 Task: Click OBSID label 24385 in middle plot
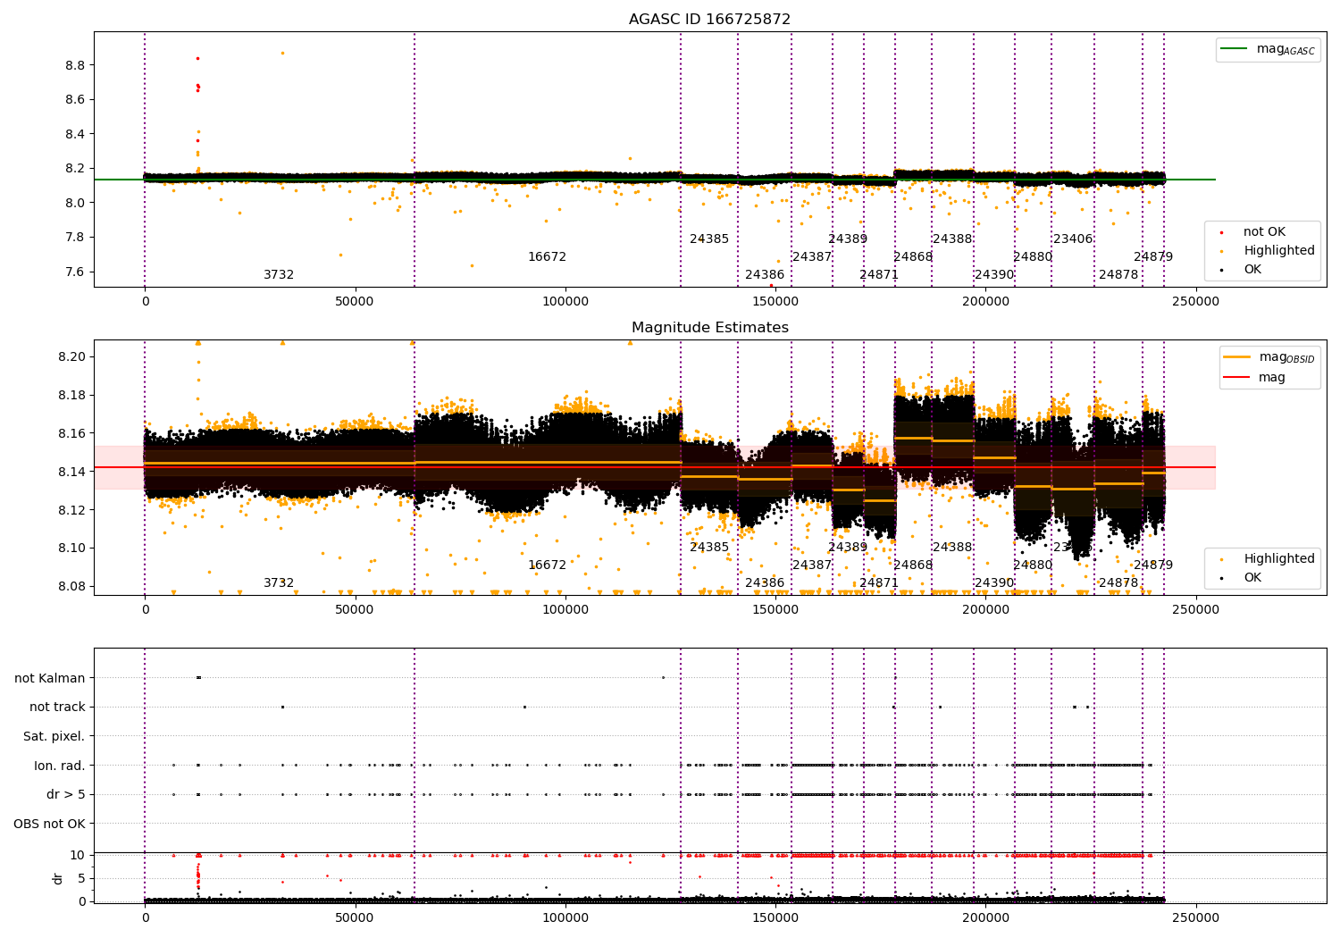point(709,547)
